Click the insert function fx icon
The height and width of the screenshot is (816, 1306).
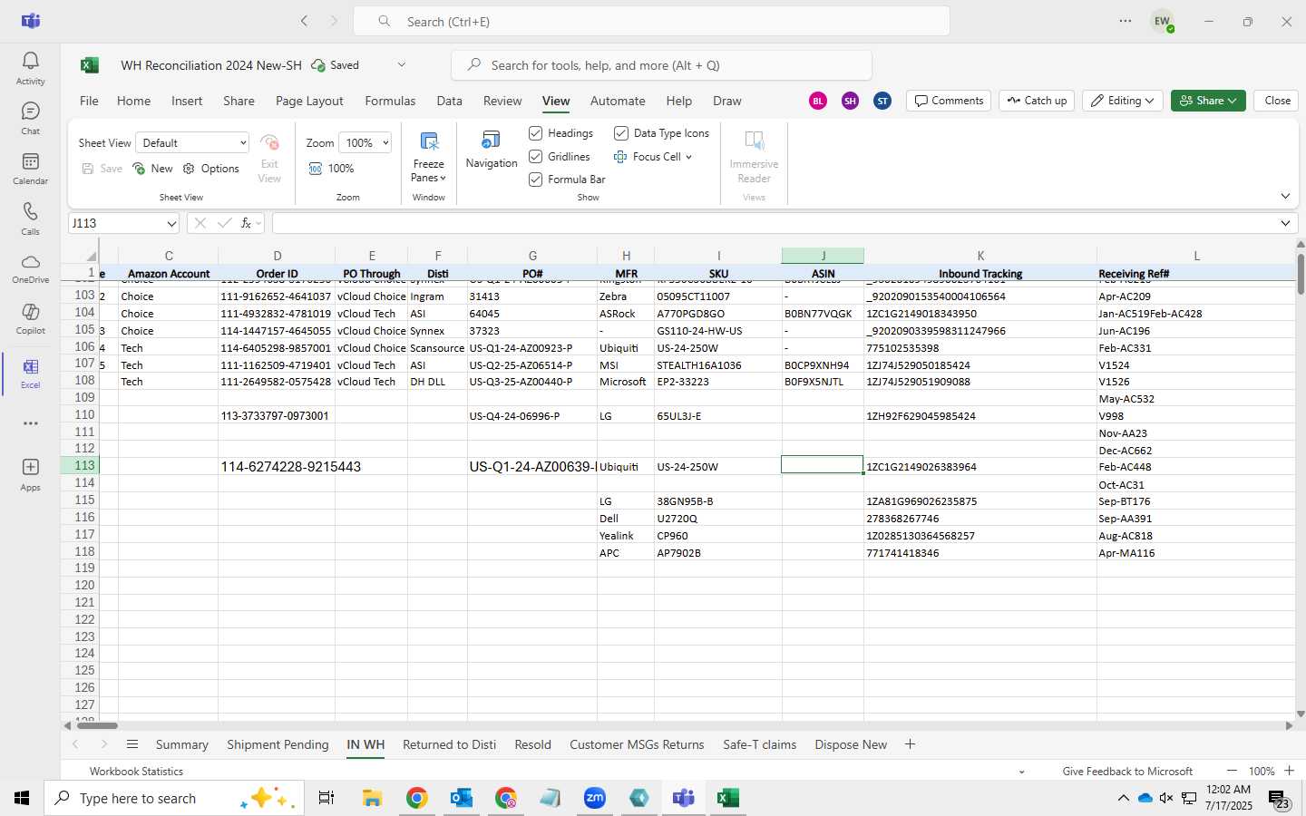tap(246, 223)
